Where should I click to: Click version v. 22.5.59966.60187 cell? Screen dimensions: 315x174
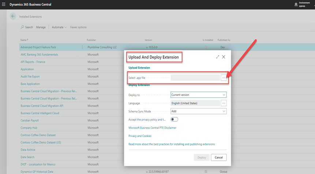point(157,172)
